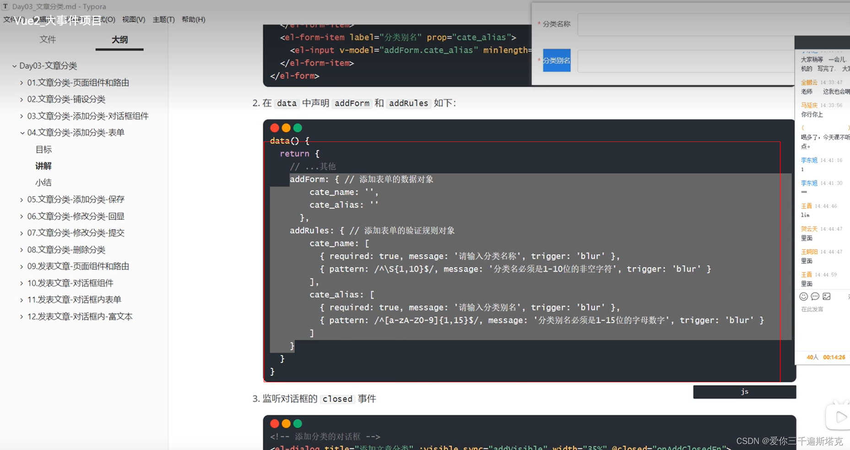
Task: Click the cate_alias: [ code line
Action: pos(342,295)
